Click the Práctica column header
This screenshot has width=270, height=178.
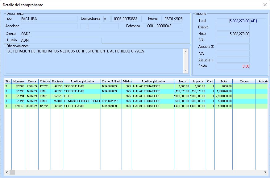(x=45, y=81)
